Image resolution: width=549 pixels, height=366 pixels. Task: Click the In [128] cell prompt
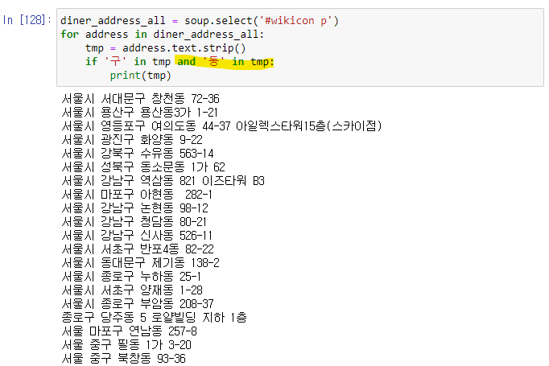coord(27,20)
